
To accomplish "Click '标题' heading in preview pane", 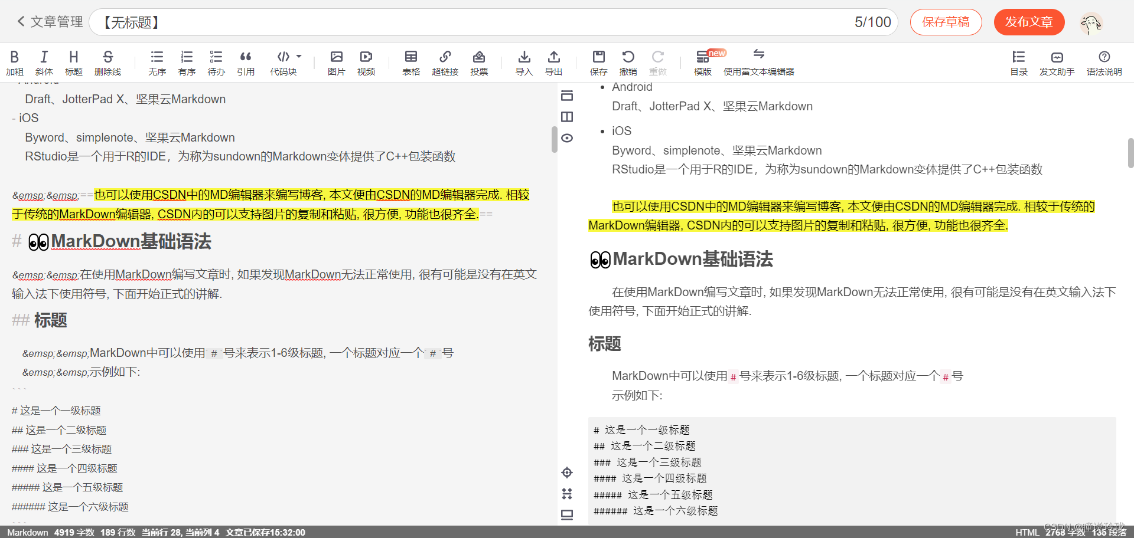I will tap(605, 344).
